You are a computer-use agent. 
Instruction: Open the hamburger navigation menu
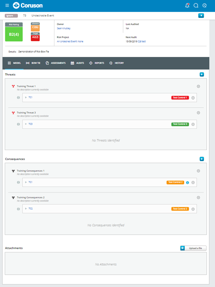point(7,5)
